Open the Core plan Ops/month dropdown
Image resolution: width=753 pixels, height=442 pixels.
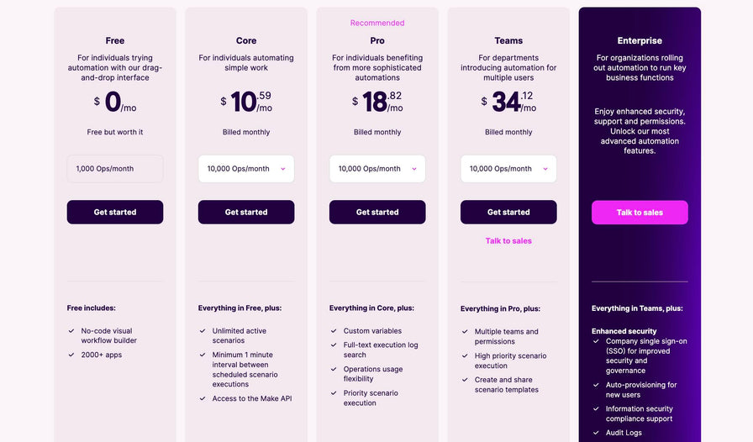click(x=246, y=169)
